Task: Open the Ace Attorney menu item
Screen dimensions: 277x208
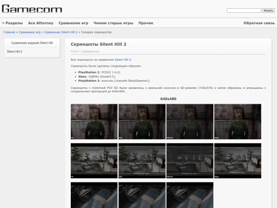Action: coord(41,23)
